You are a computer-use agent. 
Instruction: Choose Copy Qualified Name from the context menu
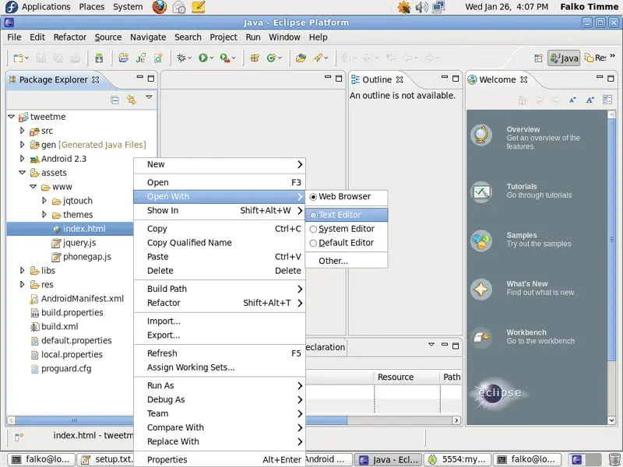220,243
